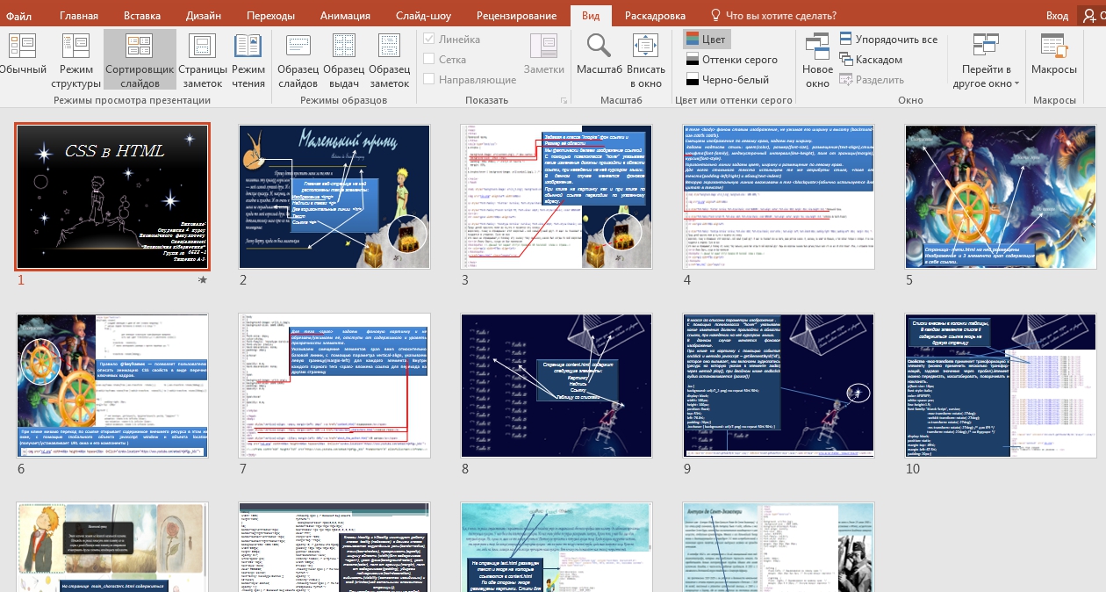Select slide 8 thumbnail
Image resolution: width=1106 pixels, height=592 pixels.
[x=557, y=386]
